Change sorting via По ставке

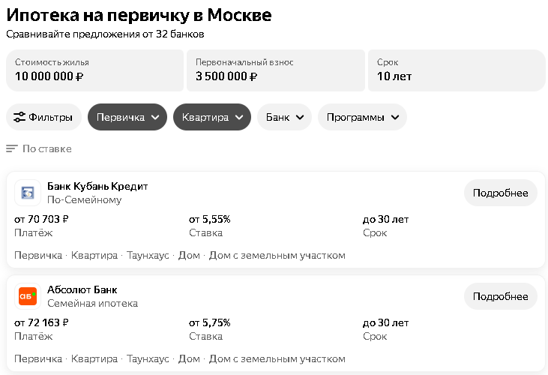(46, 149)
